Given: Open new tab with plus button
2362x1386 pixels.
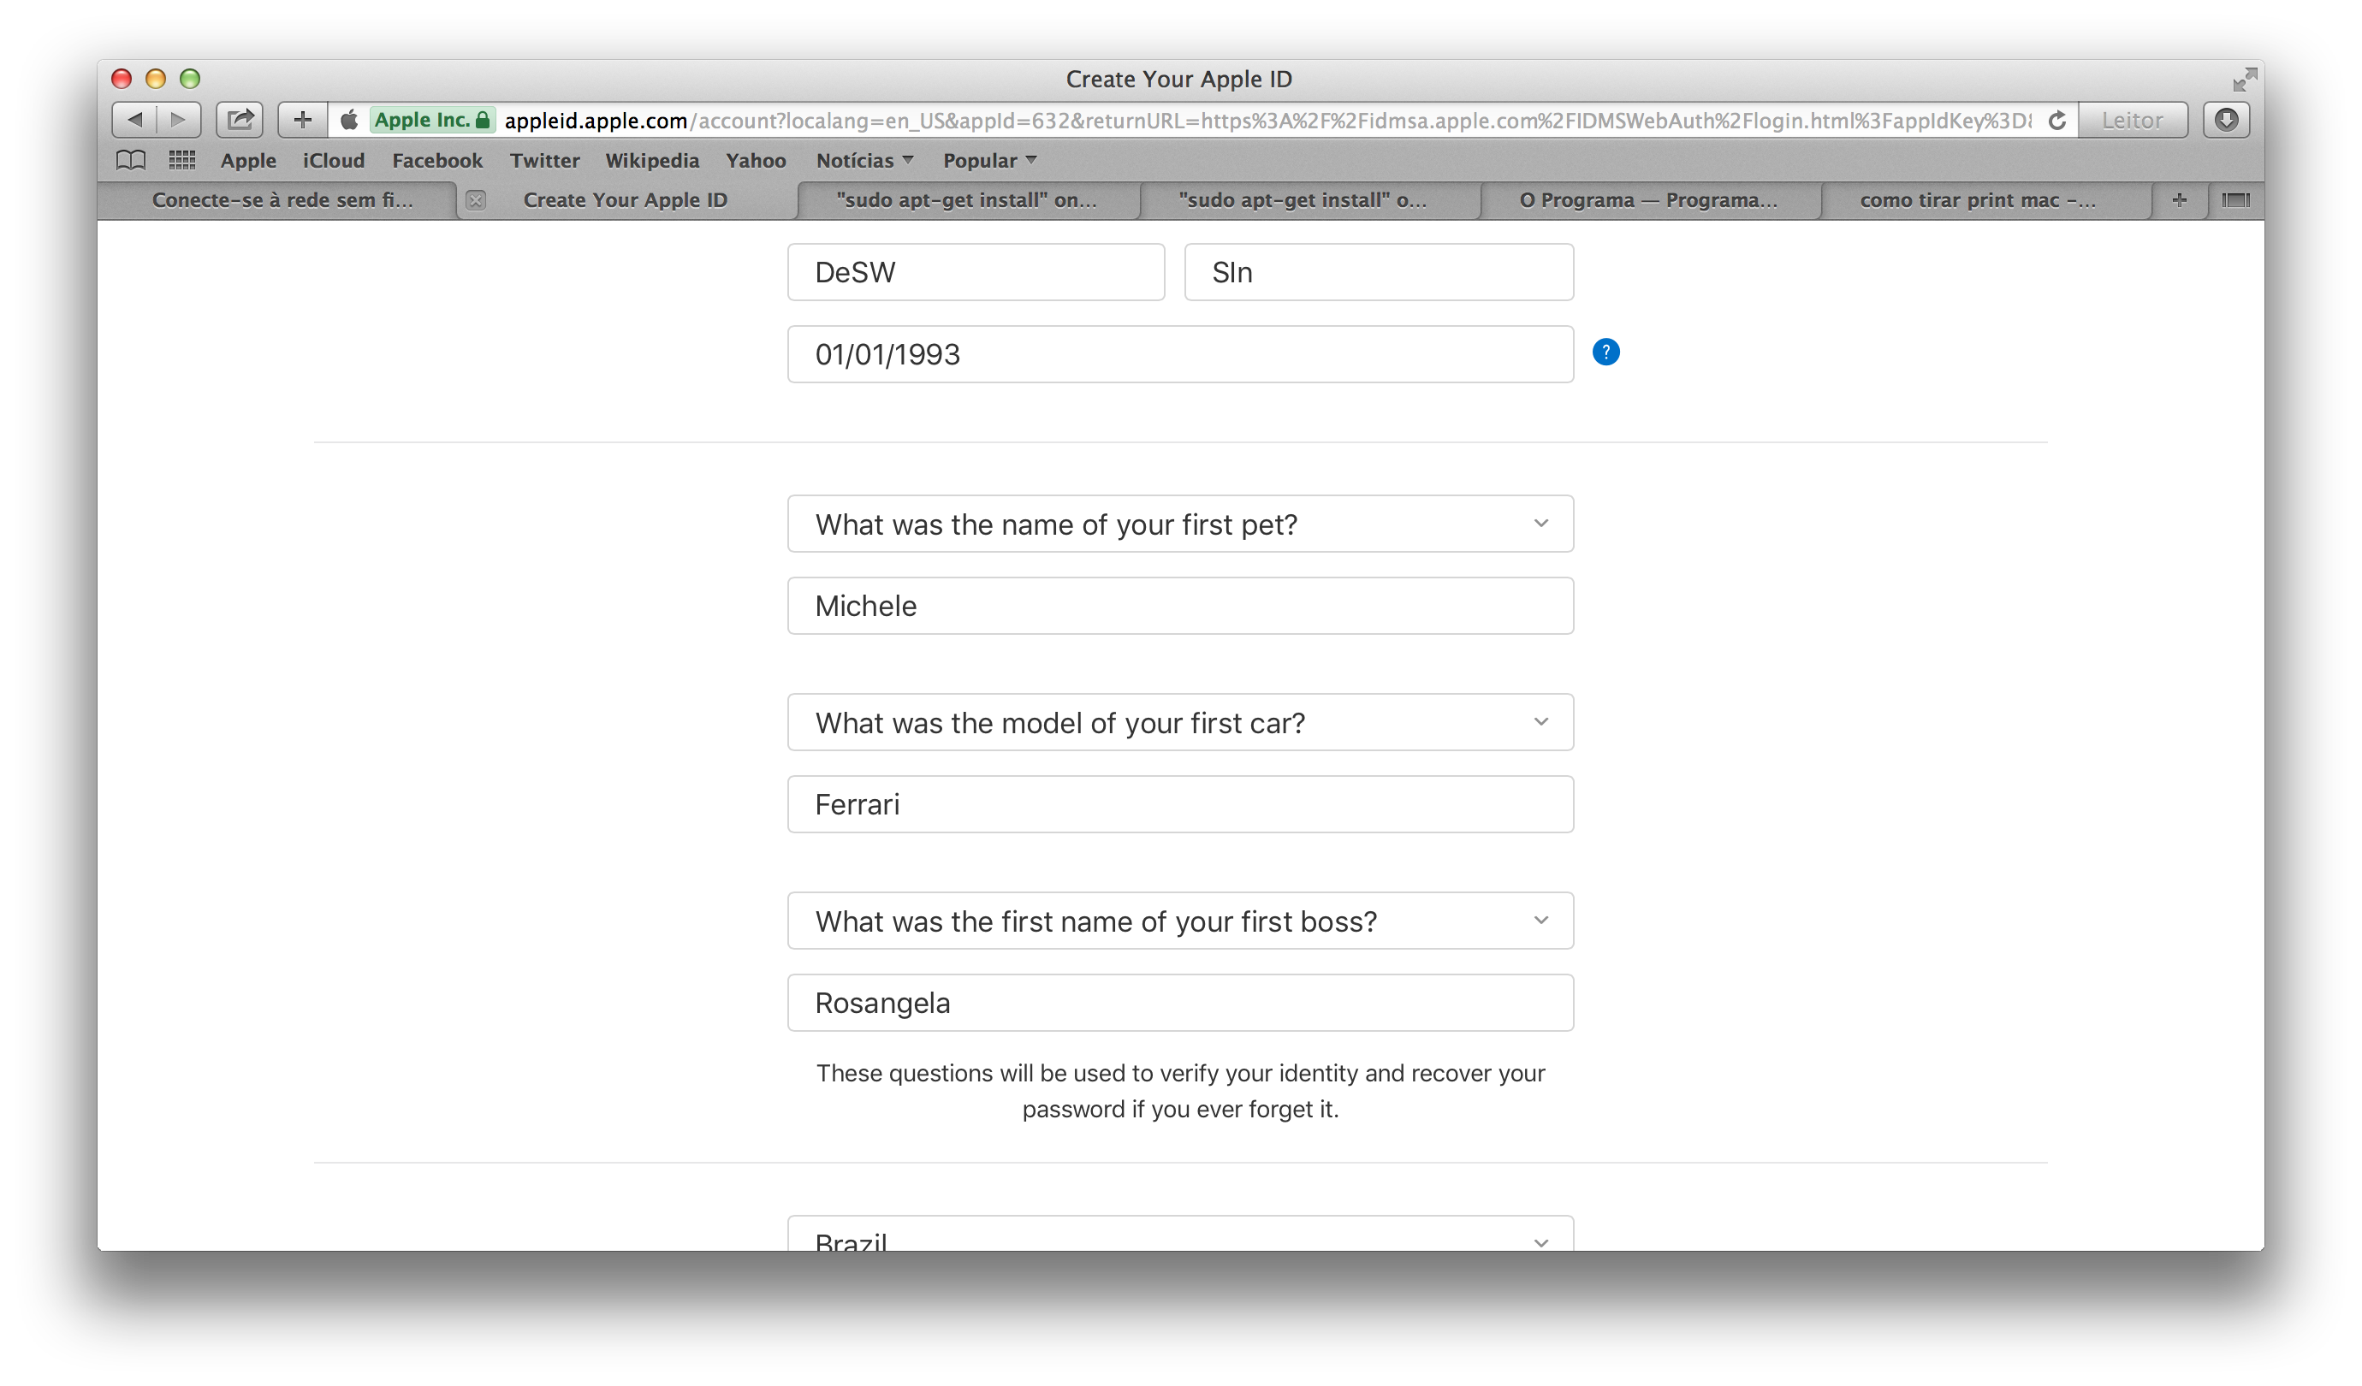Looking at the screenshot, I should coord(2179,199).
